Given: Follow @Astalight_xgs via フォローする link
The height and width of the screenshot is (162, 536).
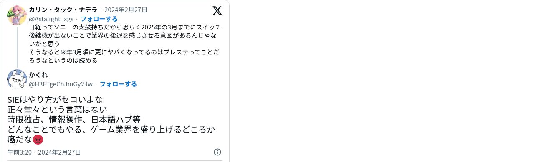Looking at the screenshot, I should pos(99,19).
